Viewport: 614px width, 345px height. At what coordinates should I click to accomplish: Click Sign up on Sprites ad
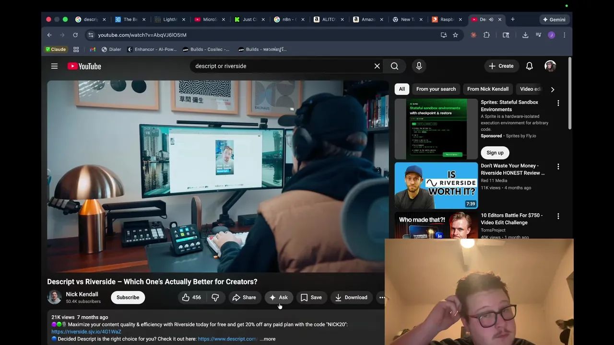[495, 153]
